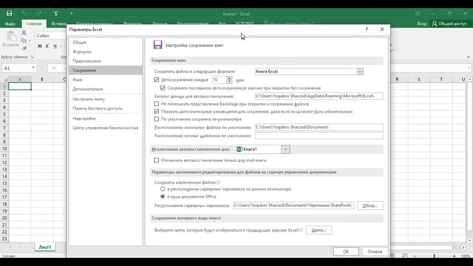Open the Name Box A1 dropdown arrow

[x=33, y=68]
